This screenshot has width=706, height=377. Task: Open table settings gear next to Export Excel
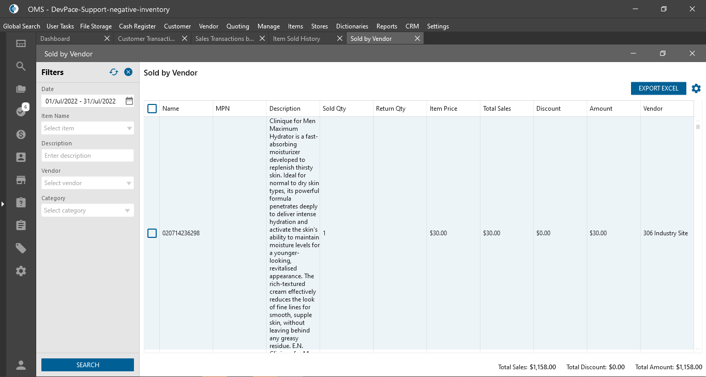(x=696, y=88)
